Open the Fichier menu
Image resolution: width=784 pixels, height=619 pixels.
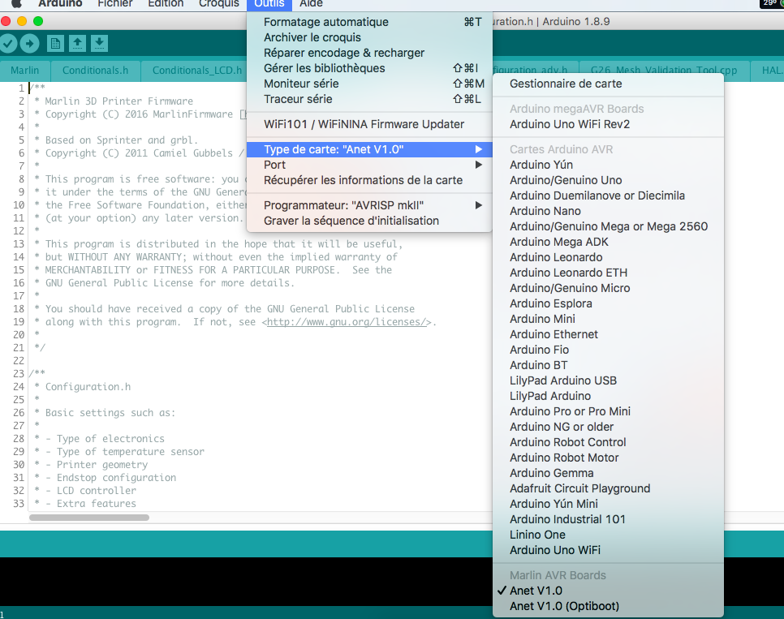115,4
